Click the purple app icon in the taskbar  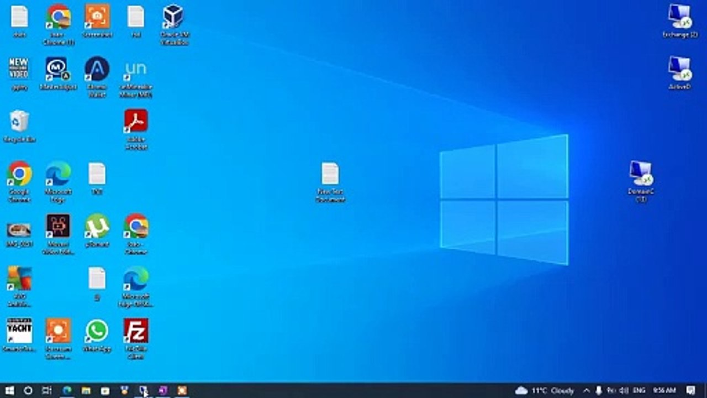(163, 390)
